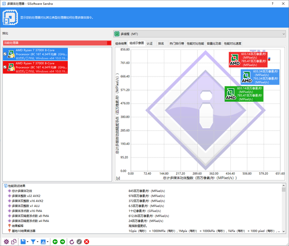The image size is (289, 246).
Task: Select the blue AMD Ryzen 7 3700X list item
Action: (35, 54)
